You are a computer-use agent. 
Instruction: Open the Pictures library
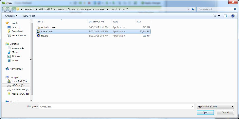coord(16,56)
